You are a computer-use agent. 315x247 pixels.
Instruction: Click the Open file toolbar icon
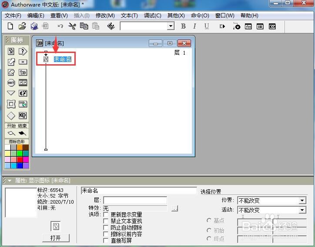point(22,26)
